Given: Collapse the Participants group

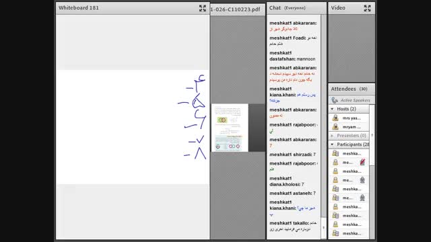Looking at the screenshot, I should click(332, 145).
